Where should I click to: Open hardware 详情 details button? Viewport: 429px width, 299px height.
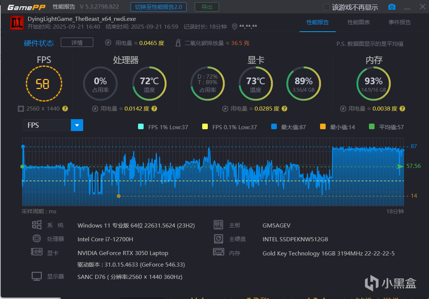77,42
